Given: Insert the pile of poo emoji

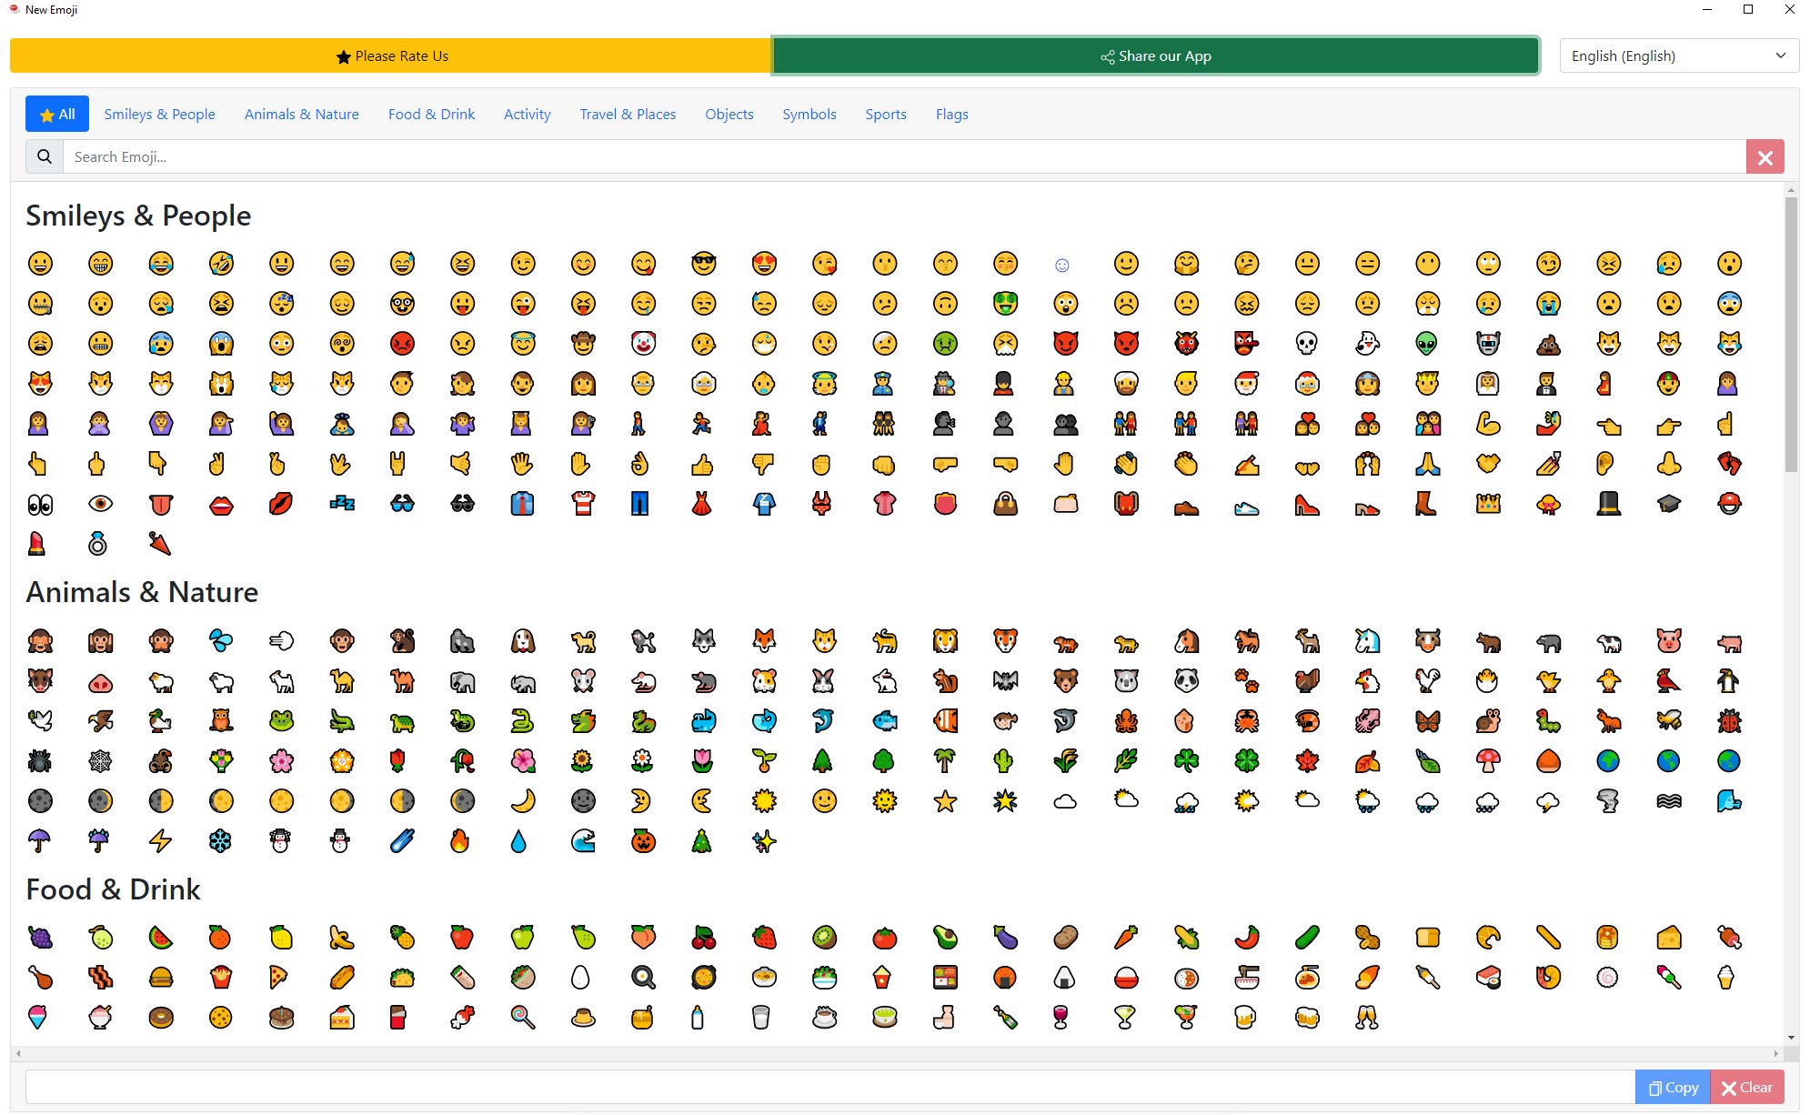Looking at the screenshot, I should 1548,344.
